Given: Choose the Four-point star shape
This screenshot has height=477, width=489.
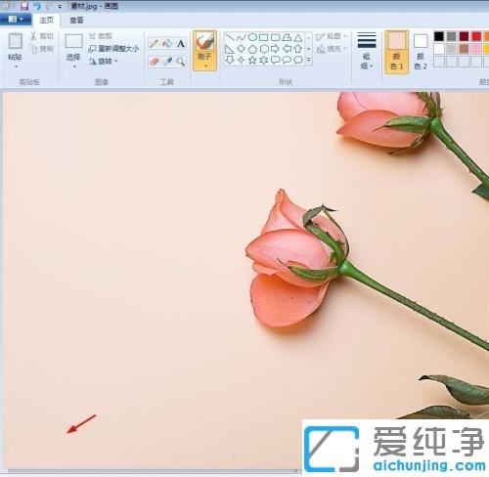Looking at the screenshot, I should (241, 60).
